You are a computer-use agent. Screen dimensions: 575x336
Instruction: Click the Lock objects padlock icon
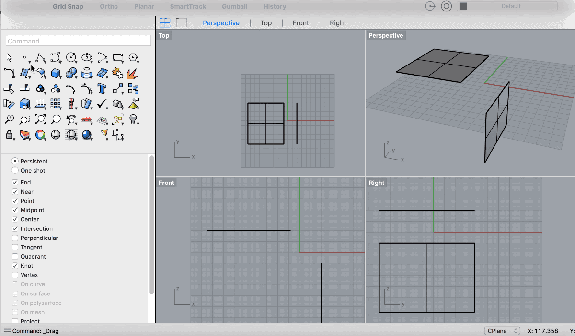(9, 135)
